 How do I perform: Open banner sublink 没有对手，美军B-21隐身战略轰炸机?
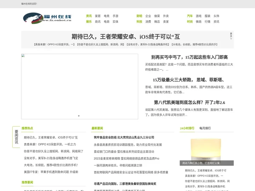pos(148,44)
